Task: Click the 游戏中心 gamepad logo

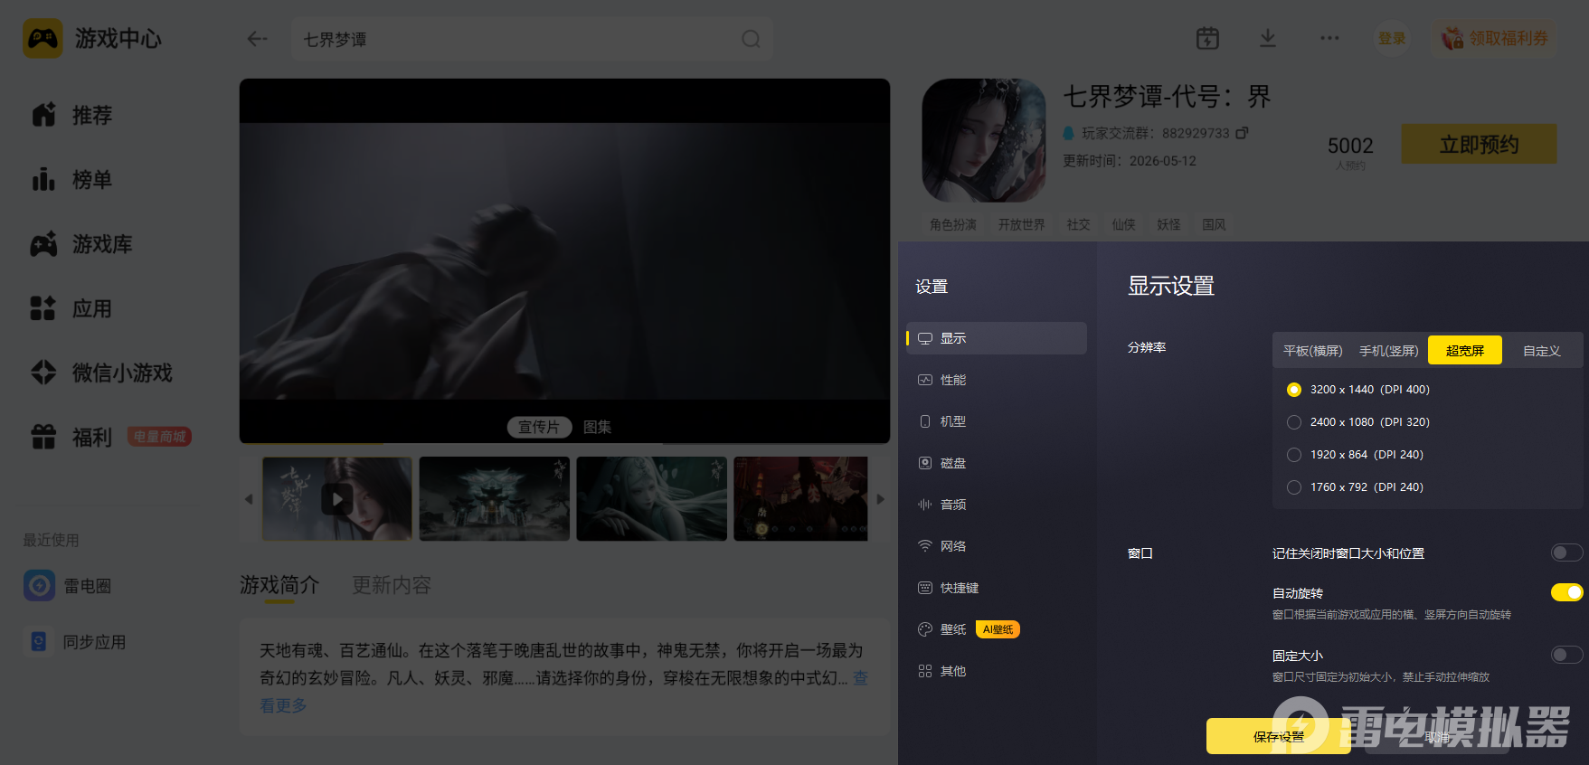Action: (x=43, y=39)
